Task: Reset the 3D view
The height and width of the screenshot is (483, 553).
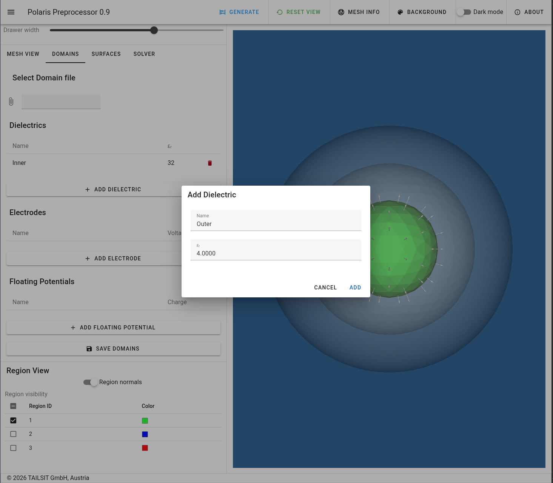Action: (299, 12)
